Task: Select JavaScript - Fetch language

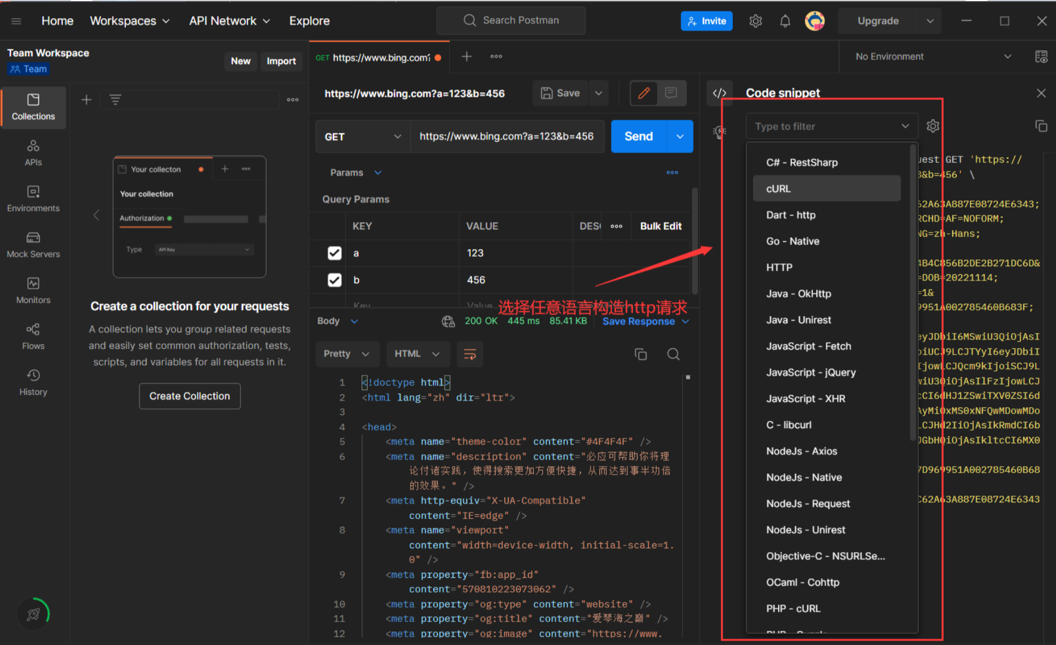Action: point(826,346)
